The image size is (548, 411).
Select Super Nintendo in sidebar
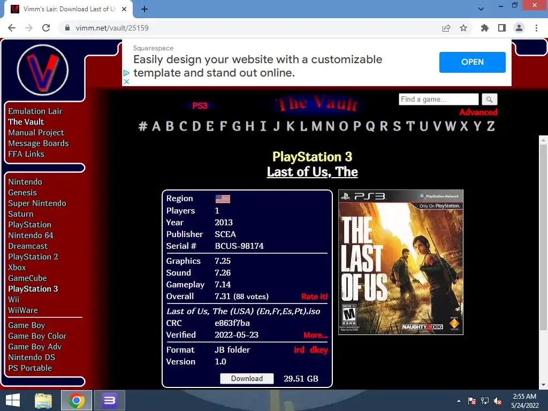pos(37,203)
